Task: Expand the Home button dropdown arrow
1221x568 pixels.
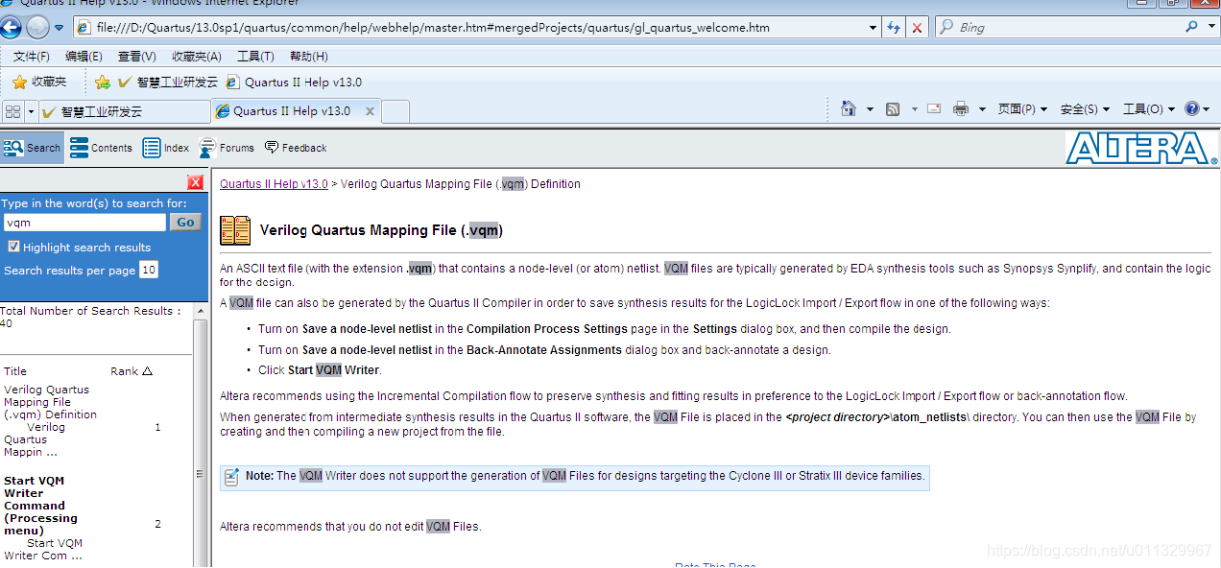Action: point(870,109)
